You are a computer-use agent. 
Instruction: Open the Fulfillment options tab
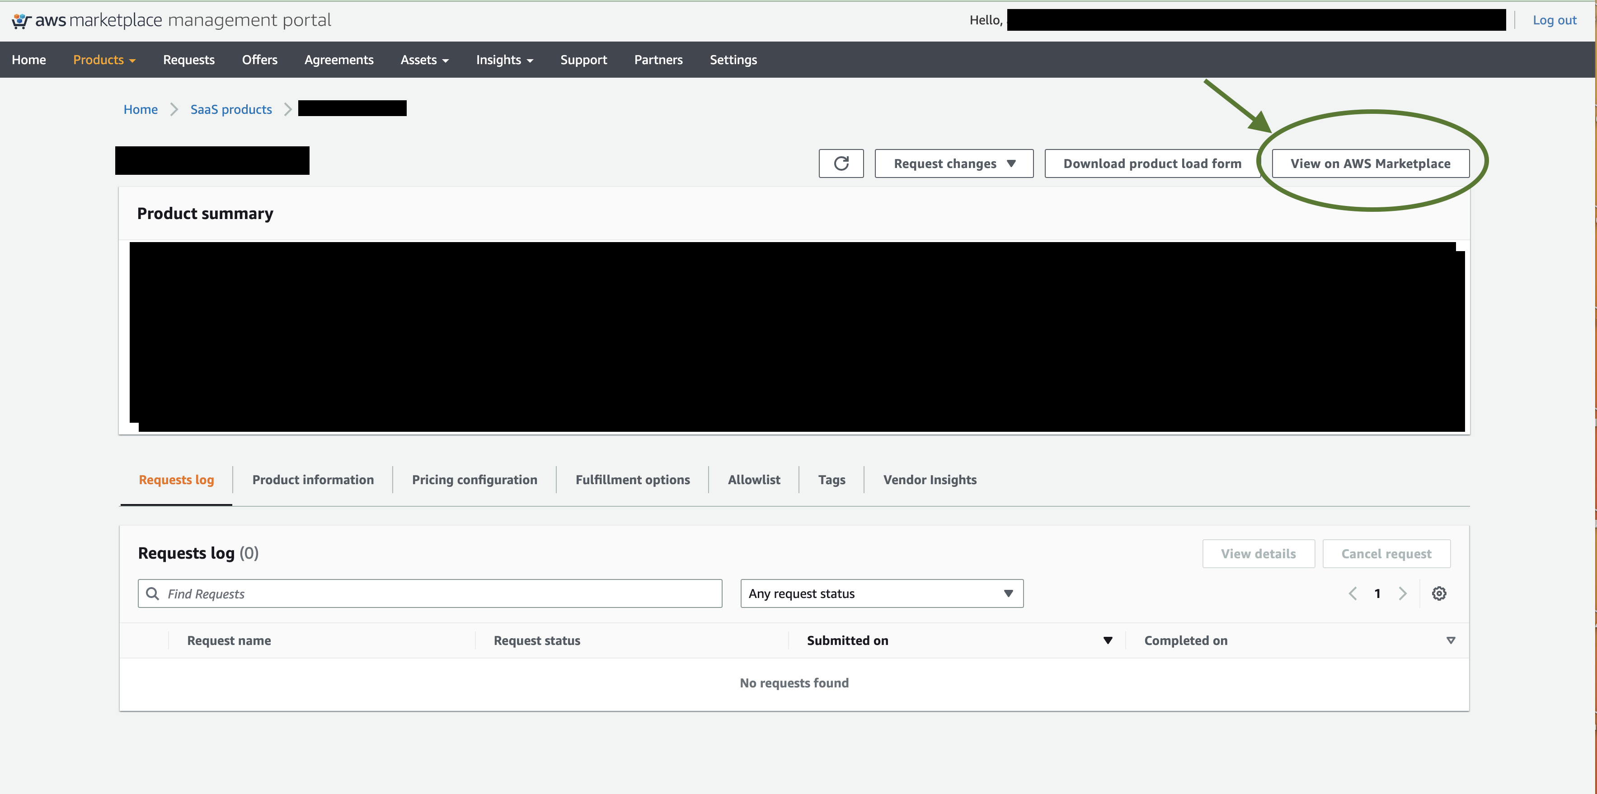pyautogui.click(x=632, y=480)
